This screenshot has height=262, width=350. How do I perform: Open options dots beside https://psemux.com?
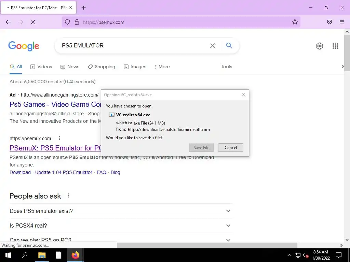click(x=59, y=139)
